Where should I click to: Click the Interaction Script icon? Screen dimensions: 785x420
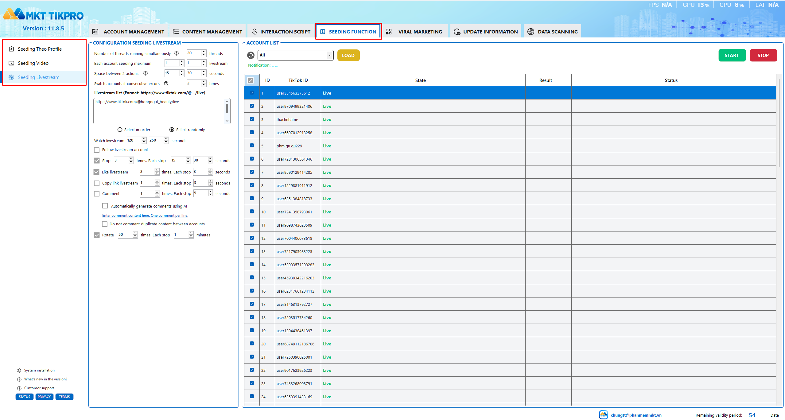(x=255, y=32)
